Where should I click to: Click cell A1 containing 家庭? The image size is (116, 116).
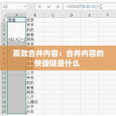(x=17, y=20)
